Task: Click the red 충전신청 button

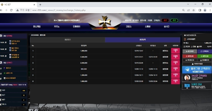Action: click(189, 56)
